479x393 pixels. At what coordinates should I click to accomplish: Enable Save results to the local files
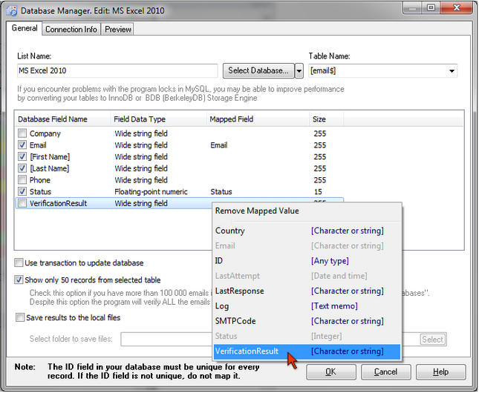point(20,317)
